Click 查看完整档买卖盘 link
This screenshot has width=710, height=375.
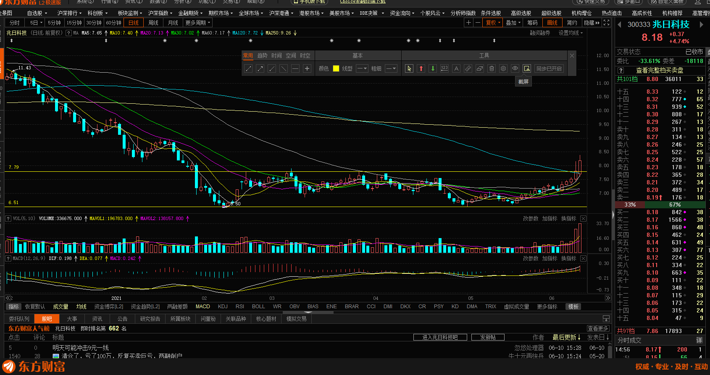(660, 70)
